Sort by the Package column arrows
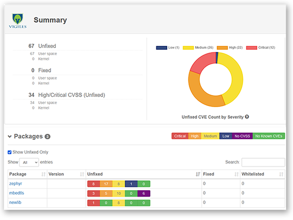 [x=43, y=174]
